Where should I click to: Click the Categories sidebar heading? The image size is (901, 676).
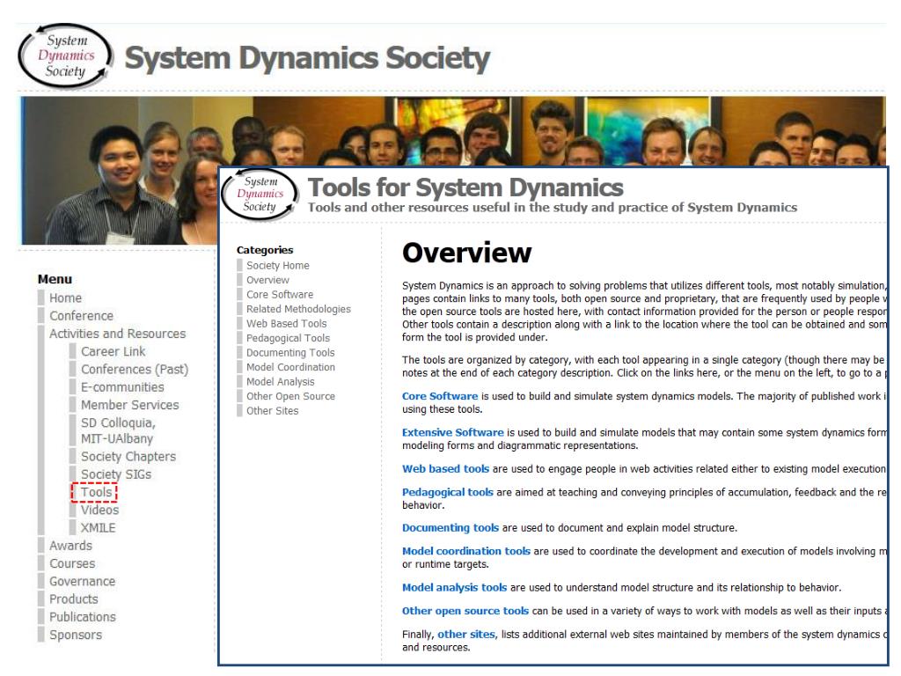264,250
